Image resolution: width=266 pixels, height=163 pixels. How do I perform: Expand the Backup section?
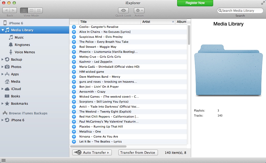pos(3,60)
